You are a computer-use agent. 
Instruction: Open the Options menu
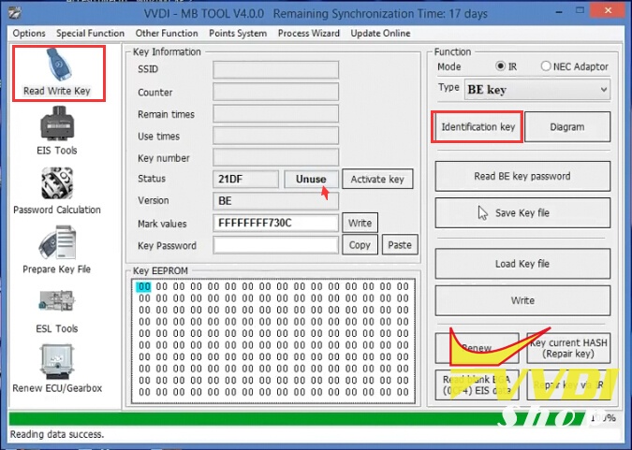(x=29, y=33)
